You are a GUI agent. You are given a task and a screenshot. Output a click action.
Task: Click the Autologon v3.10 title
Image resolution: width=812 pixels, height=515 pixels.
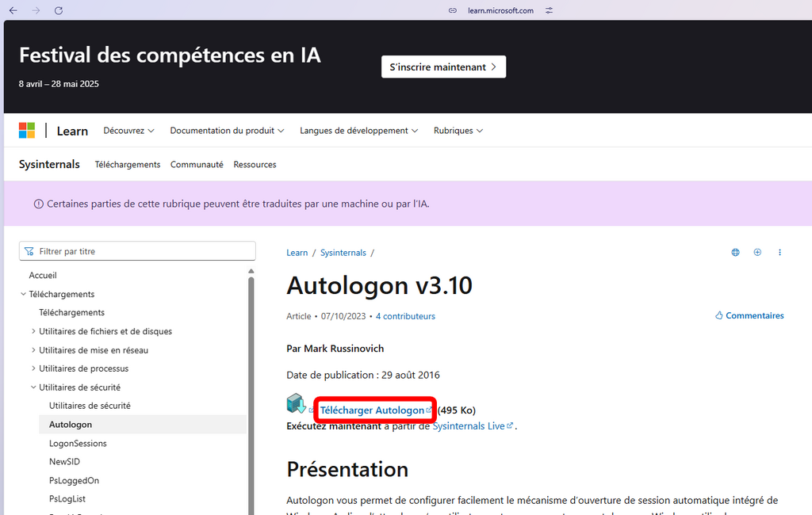click(379, 285)
